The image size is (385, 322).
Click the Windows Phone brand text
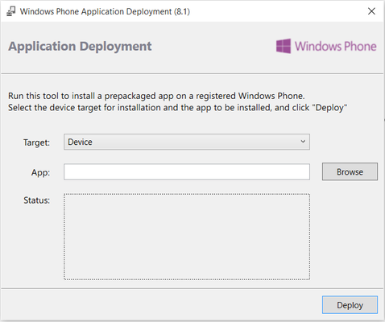336,46
